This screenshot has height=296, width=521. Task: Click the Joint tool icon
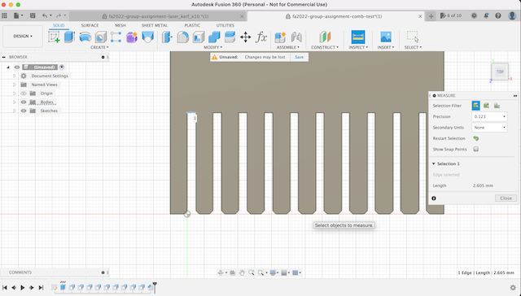(x=296, y=37)
